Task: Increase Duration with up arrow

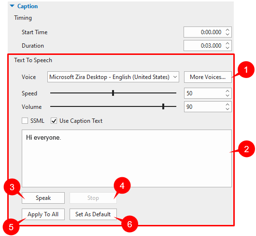Action: [228, 44]
